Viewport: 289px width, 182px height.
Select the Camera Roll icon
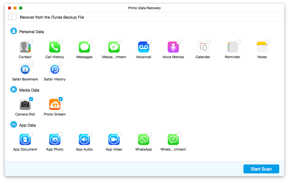(x=25, y=104)
